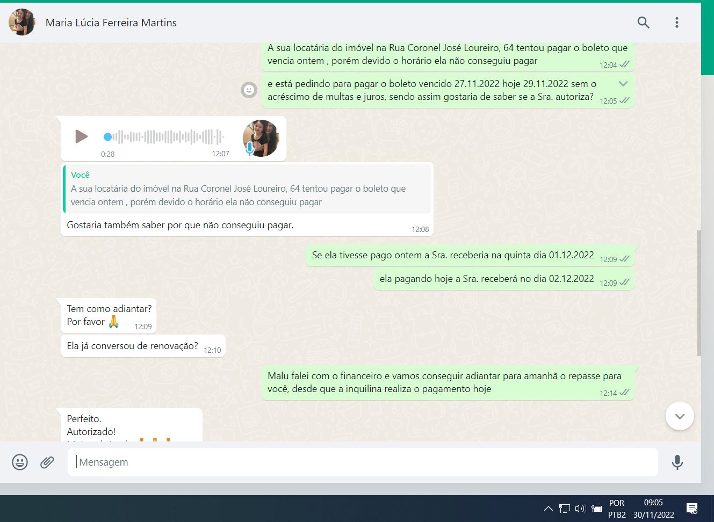The image size is (714, 522).
Task: Open the contact's profile picture in header
Action: pos(22,23)
